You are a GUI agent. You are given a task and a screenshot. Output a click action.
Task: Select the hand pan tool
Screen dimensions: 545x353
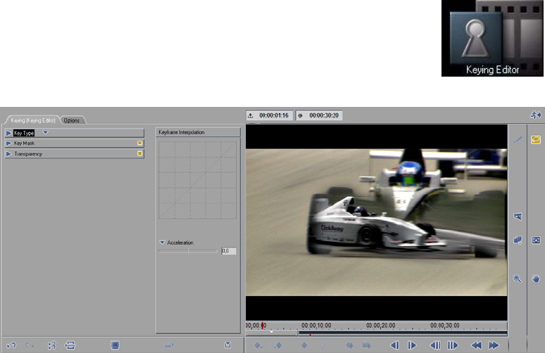[536, 278]
